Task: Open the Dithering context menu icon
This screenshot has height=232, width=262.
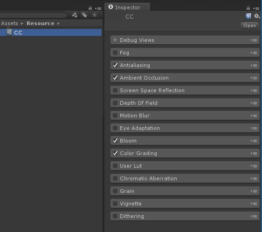Action: point(254,216)
